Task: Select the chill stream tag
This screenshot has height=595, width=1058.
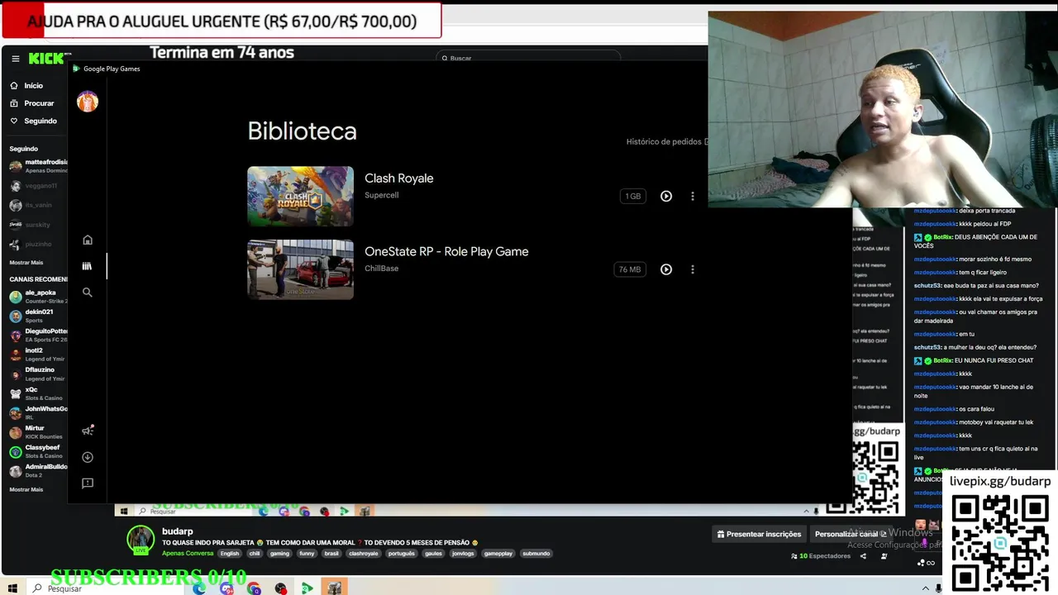Action: pos(255,554)
